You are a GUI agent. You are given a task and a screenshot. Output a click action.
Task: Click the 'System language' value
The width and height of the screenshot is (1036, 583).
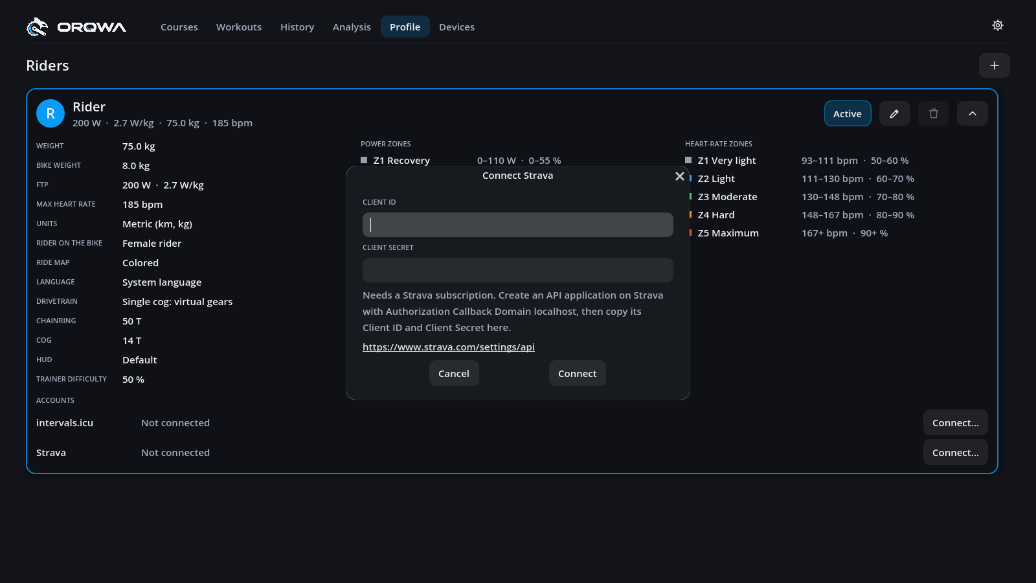162,282
